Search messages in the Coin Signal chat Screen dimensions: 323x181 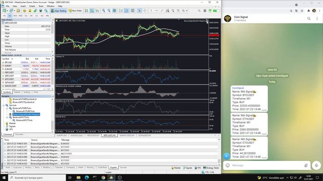click(309, 19)
